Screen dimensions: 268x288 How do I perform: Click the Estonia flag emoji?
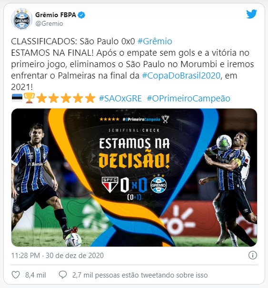click(17, 98)
